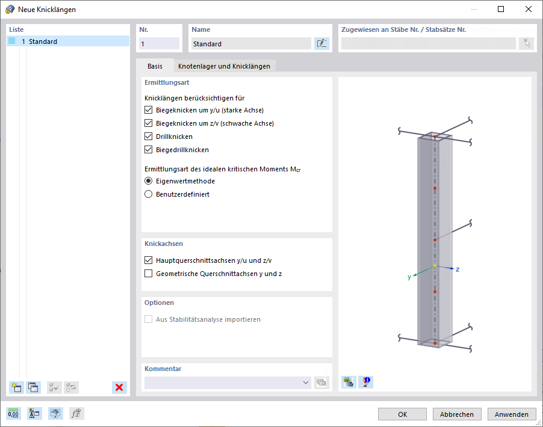Click the Abbrechen button
The width and height of the screenshot is (543, 427).
point(457,414)
